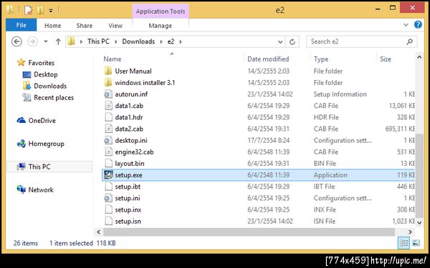The width and height of the screenshot is (430, 268).
Task: Select the data1.hdr file icon
Action: coord(109,117)
